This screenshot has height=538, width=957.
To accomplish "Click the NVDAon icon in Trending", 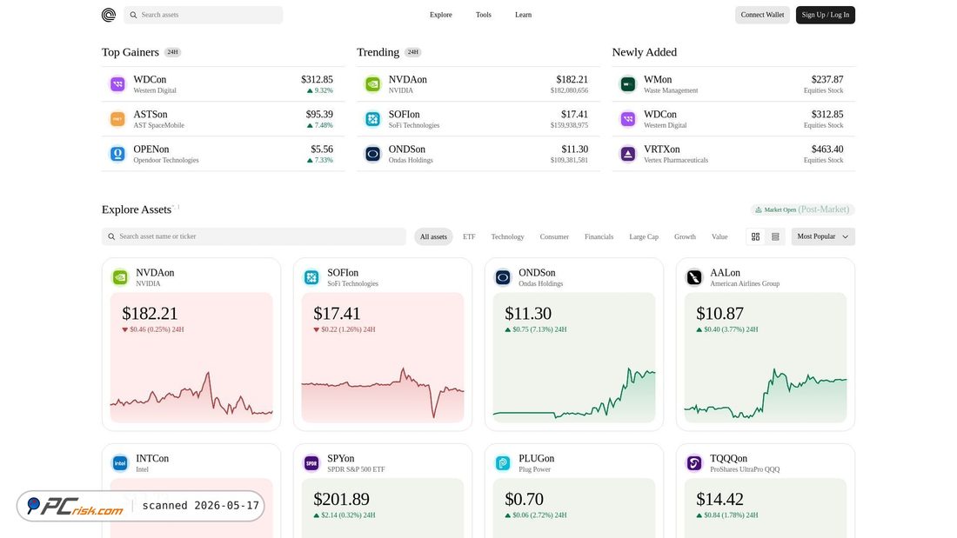I will (372, 84).
